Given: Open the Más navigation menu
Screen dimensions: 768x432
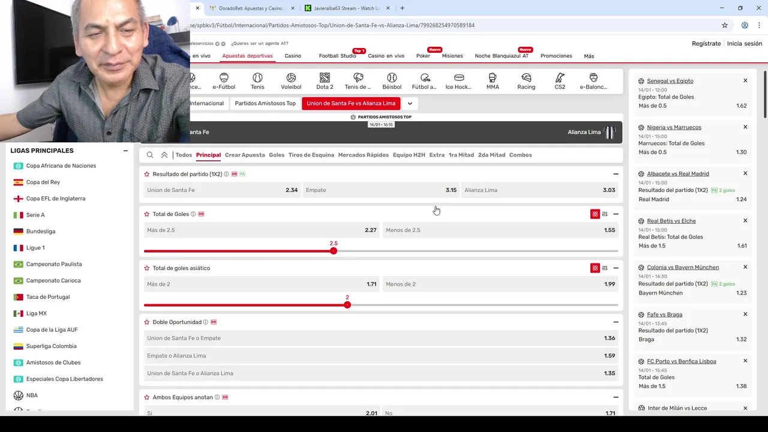Looking at the screenshot, I should [589, 56].
